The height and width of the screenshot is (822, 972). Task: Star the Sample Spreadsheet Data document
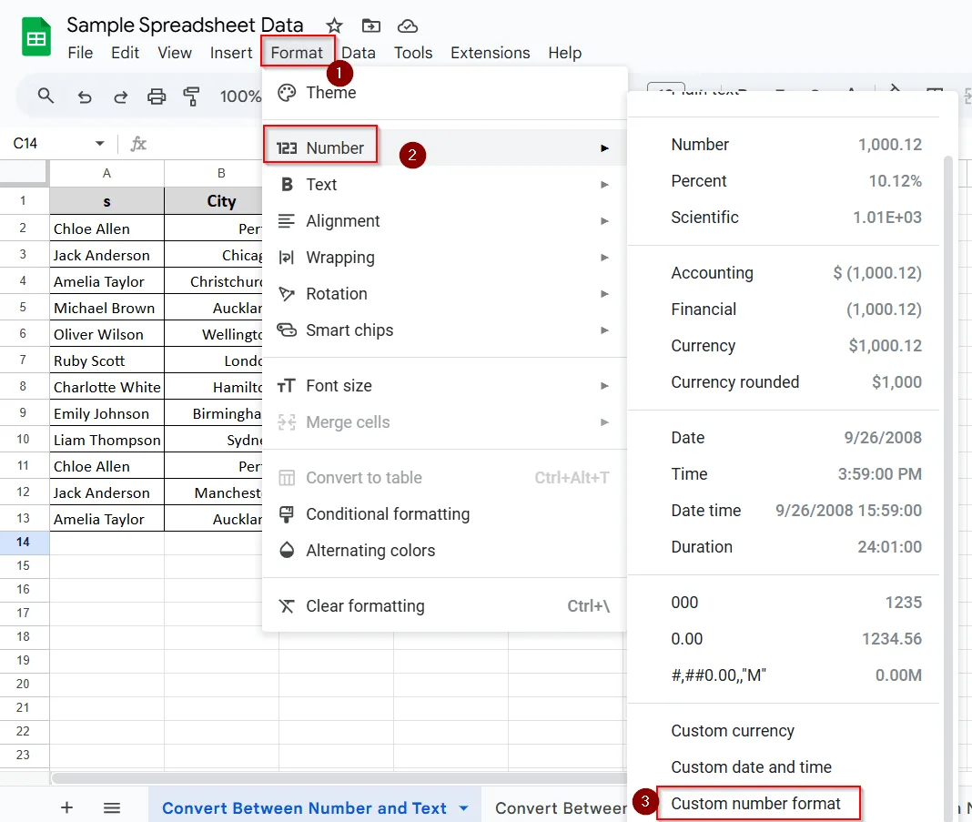tap(334, 26)
